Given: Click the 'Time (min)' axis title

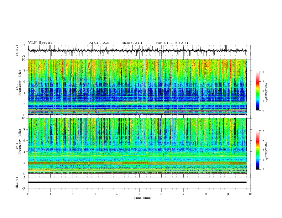Looking at the screenshot, I should 142,198.
